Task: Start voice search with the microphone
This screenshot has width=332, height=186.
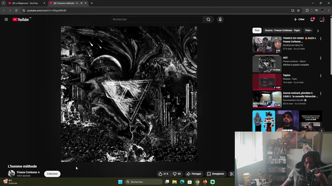Action: (220, 19)
